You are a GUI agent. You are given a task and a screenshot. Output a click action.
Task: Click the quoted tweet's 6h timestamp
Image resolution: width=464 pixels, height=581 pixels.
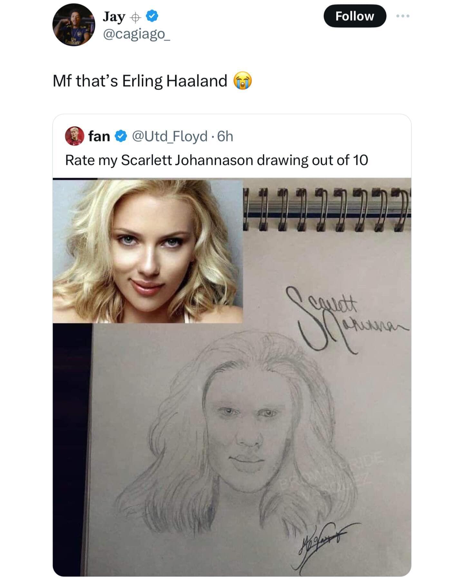tap(225, 136)
